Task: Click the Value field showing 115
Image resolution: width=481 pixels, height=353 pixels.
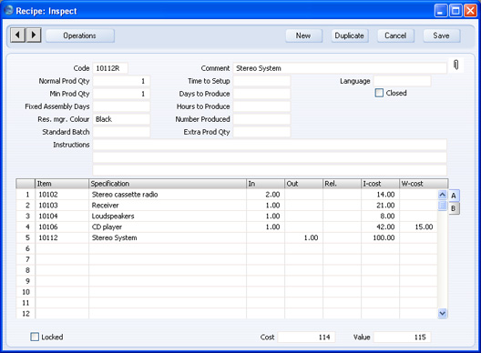Action: pos(402,337)
